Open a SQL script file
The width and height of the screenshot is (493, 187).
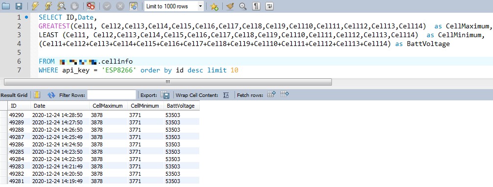[6, 6]
